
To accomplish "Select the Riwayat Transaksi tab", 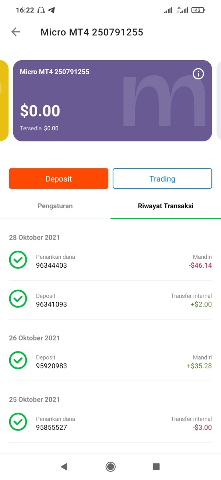I will tap(165, 206).
